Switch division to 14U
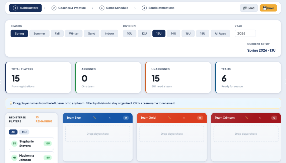The width and height of the screenshot is (286, 163). coord(173,34)
